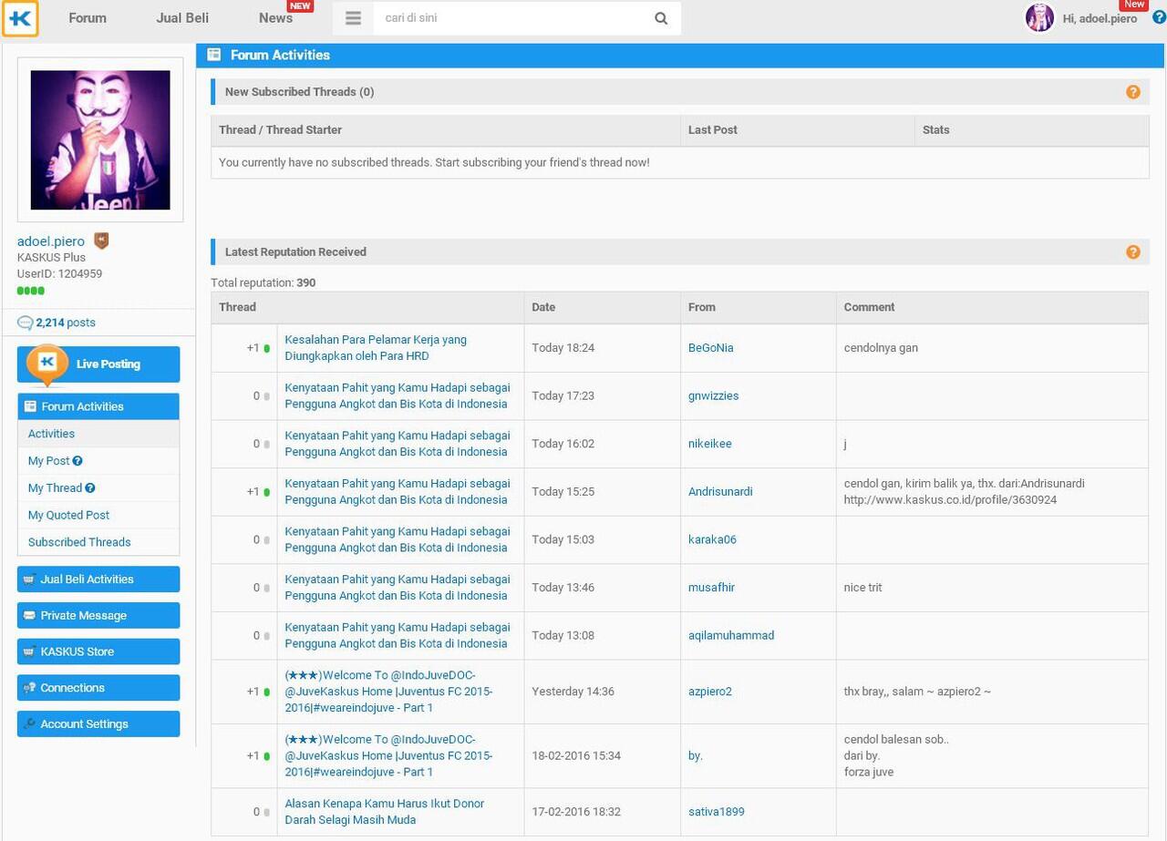
Task: Open BeGoNia user profile
Action: 711,348
